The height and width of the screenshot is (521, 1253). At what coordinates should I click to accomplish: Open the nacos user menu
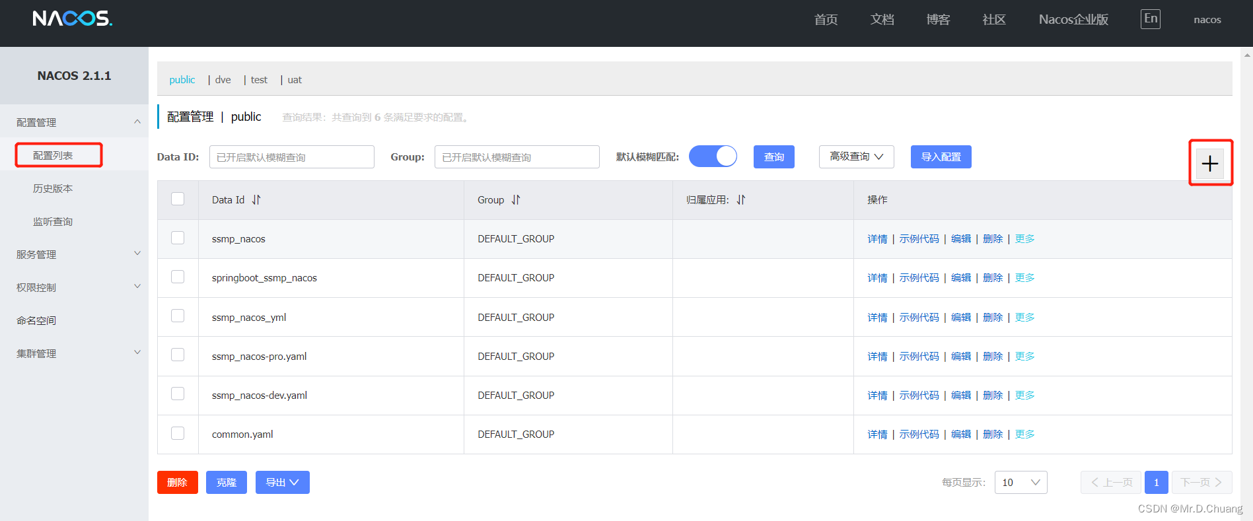click(1207, 20)
